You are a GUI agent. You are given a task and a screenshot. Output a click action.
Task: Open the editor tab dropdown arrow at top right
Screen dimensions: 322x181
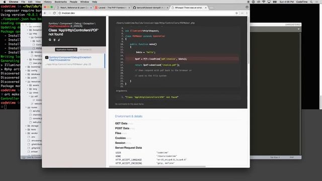[298, 29]
